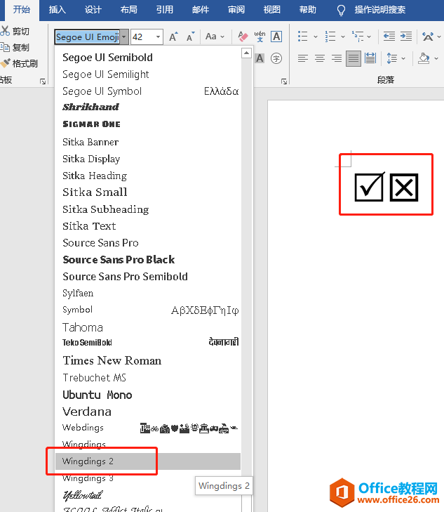Open the 插入 tab
Screen dimensions: 444x512
point(57,10)
